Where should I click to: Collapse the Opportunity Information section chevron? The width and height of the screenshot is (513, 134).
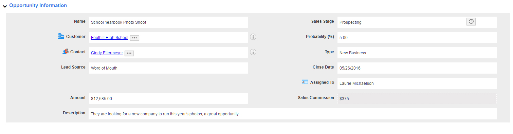[x=5, y=6]
